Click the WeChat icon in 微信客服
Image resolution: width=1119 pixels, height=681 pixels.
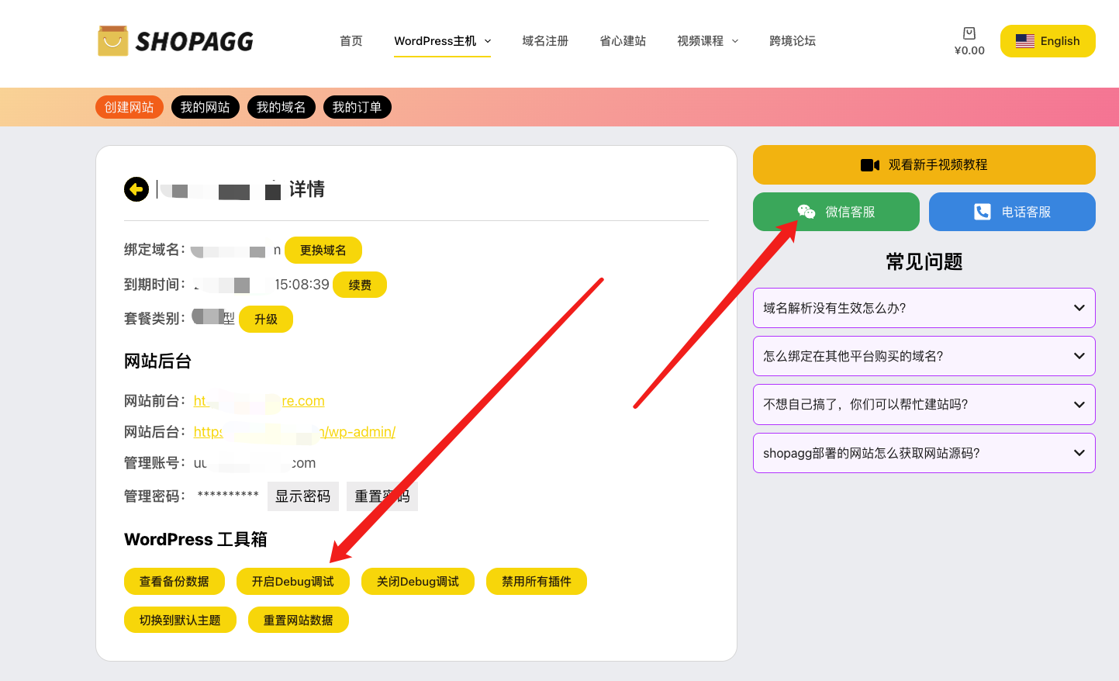[x=806, y=212]
